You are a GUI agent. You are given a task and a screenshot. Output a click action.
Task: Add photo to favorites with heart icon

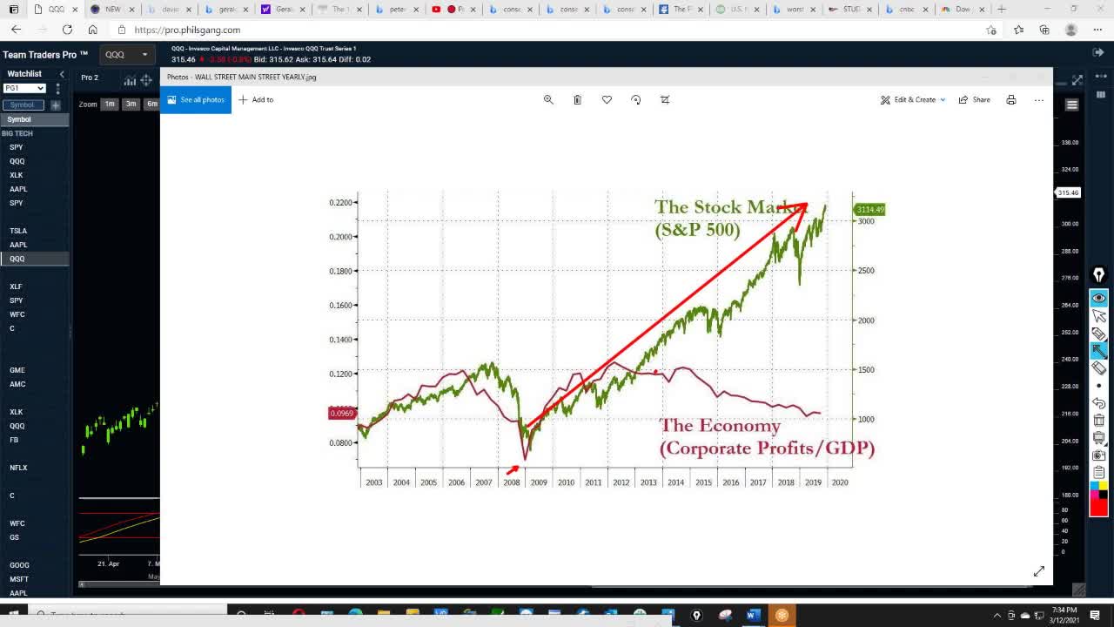pos(607,99)
